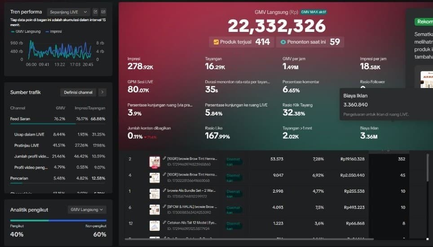Click the link icon for product row 2
The width and height of the screenshot is (433, 247).
click(x=164, y=159)
